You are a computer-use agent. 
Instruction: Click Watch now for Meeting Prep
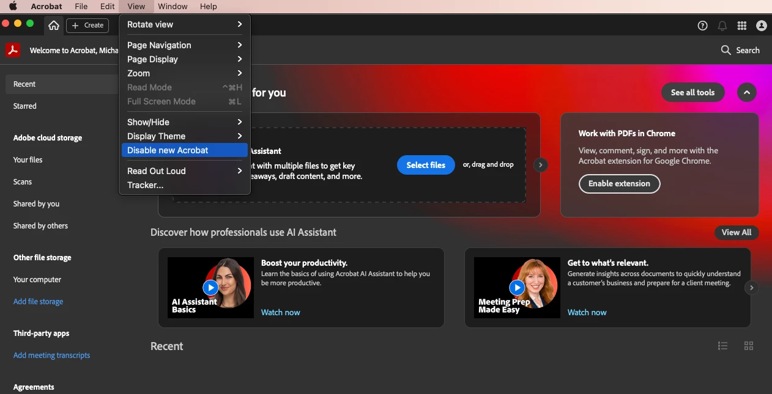[x=587, y=312]
